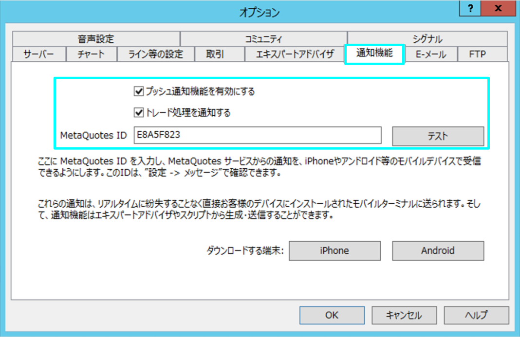Image resolution: width=520 pixels, height=337 pixels.
Task: Click the MetaQuotes ID input field
Action: (257, 136)
